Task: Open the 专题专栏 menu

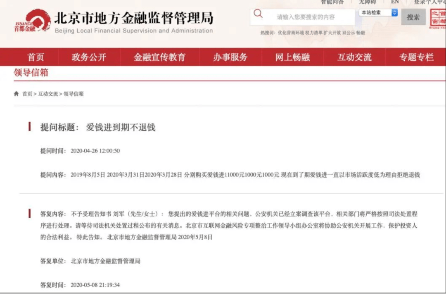Action: (416, 57)
